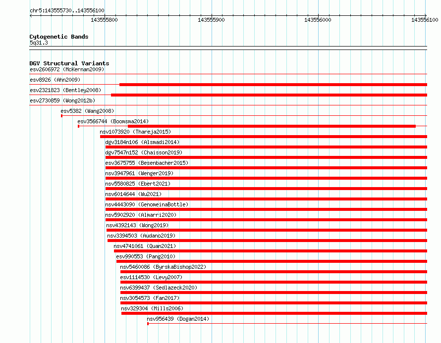
Task: Open esv3675755 (Besenbacher2015) label
Action: tap(147, 163)
